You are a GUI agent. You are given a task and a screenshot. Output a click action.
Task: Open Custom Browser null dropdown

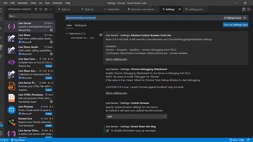tap(136, 116)
